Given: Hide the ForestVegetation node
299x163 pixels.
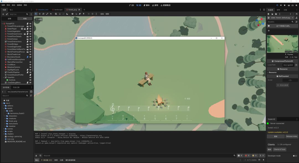Looking at the screenshot, I should click(x=30, y=31).
